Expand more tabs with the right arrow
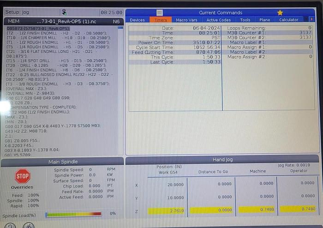323x228 pixels. [x=310, y=20]
